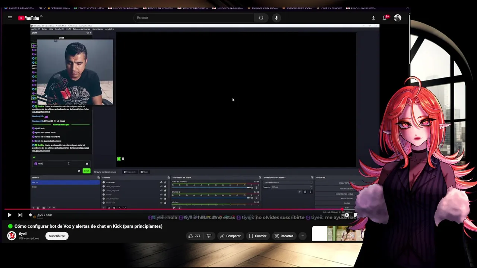Viewport: 477px width, 268px height.
Task: Open the emoji picker in chat input
Action: pyautogui.click(x=87, y=163)
